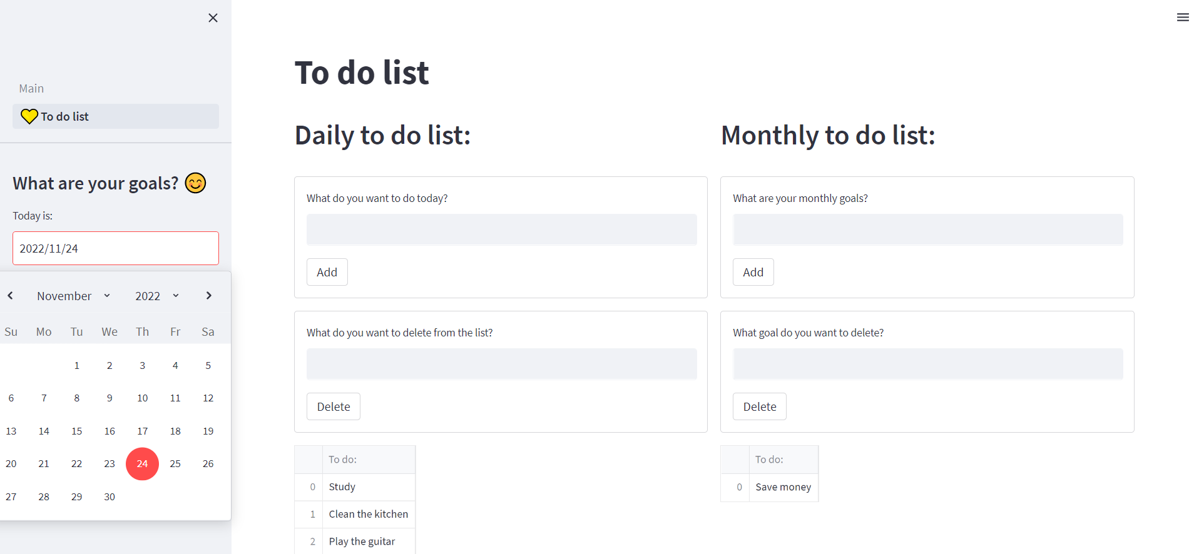Screen dimensions: 1199x554
Task: Add a monthly goal
Action: pyautogui.click(x=753, y=272)
